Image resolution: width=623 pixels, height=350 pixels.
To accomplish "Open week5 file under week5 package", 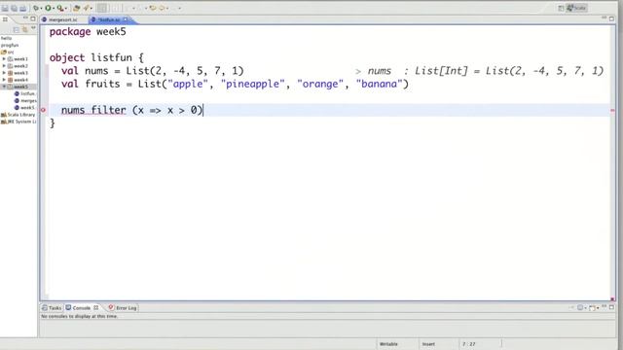I will coord(24,108).
